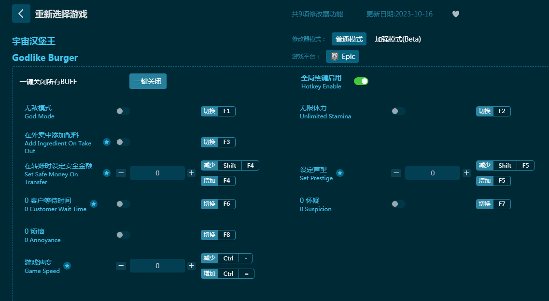
Task: Enable the 0 Annoyance switch
Action: [x=123, y=235]
